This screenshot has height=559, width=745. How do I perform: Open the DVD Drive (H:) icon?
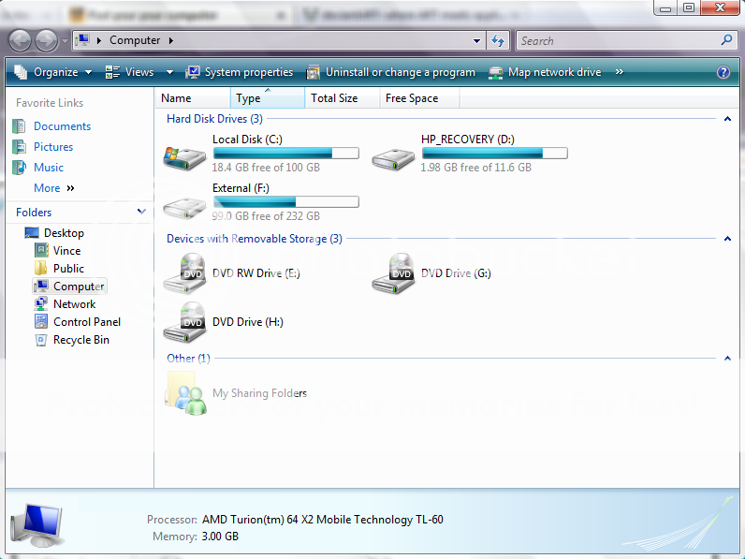[185, 321]
